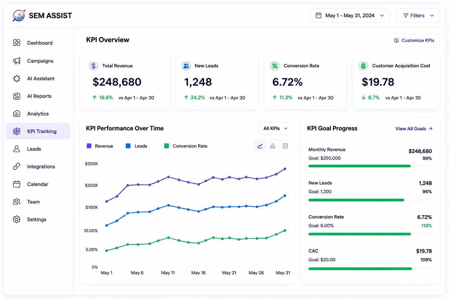Toggle the Revenue series in the legend
This screenshot has width=449, height=299.
[x=100, y=146]
